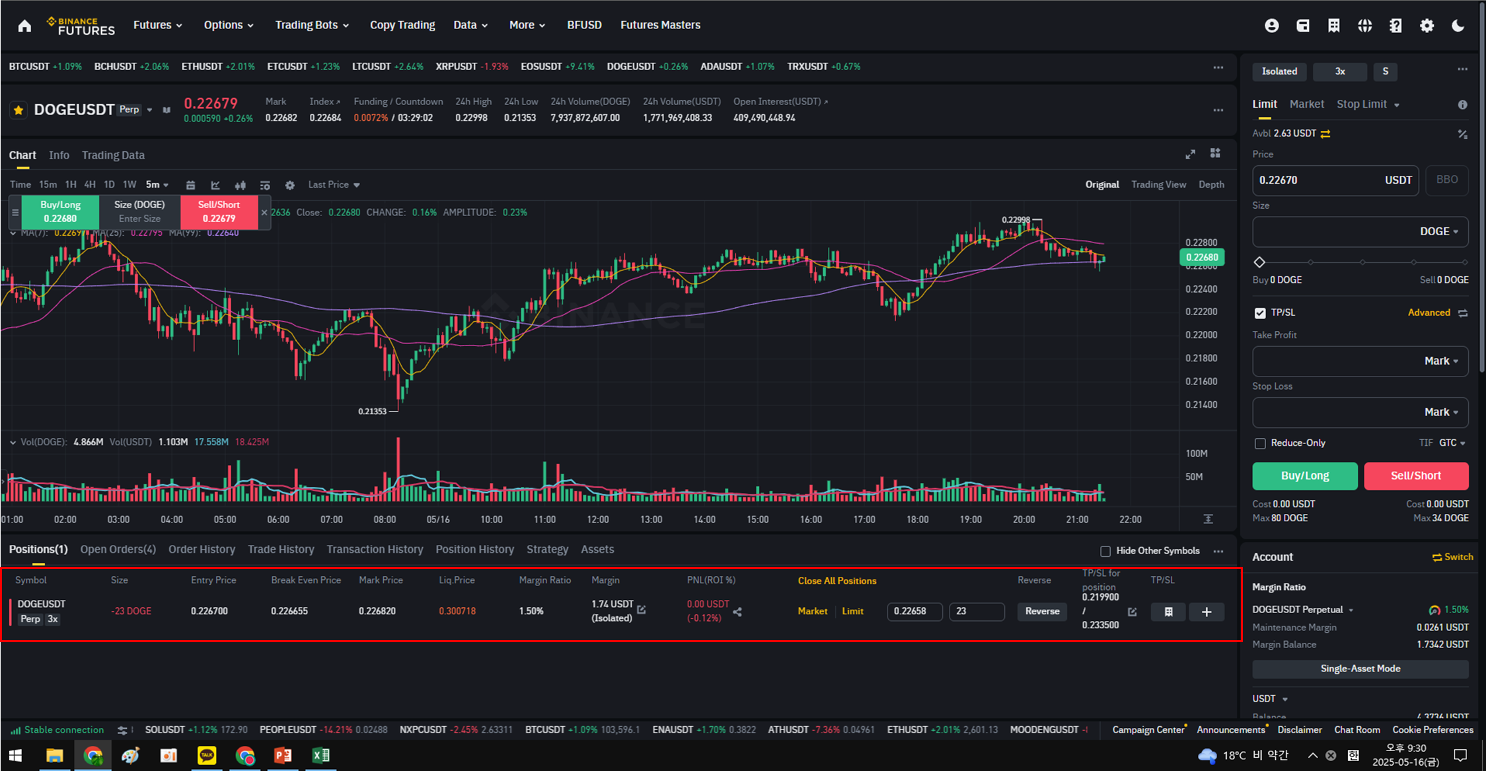Click Avbl transfer arrows icon

pyautogui.click(x=1325, y=133)
